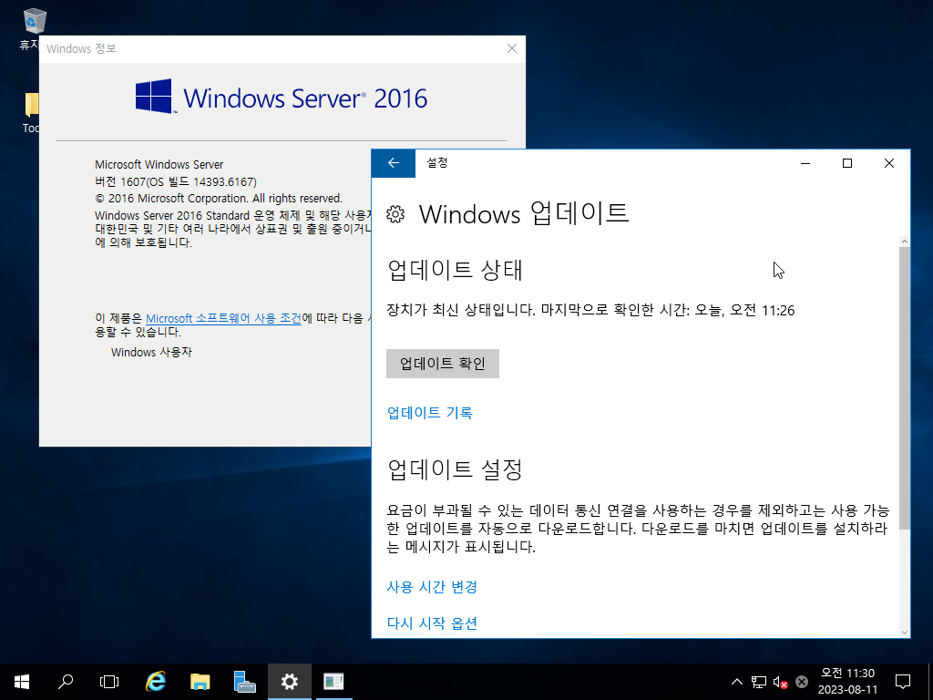Click the muted volume tray icon

pos(780,682)
